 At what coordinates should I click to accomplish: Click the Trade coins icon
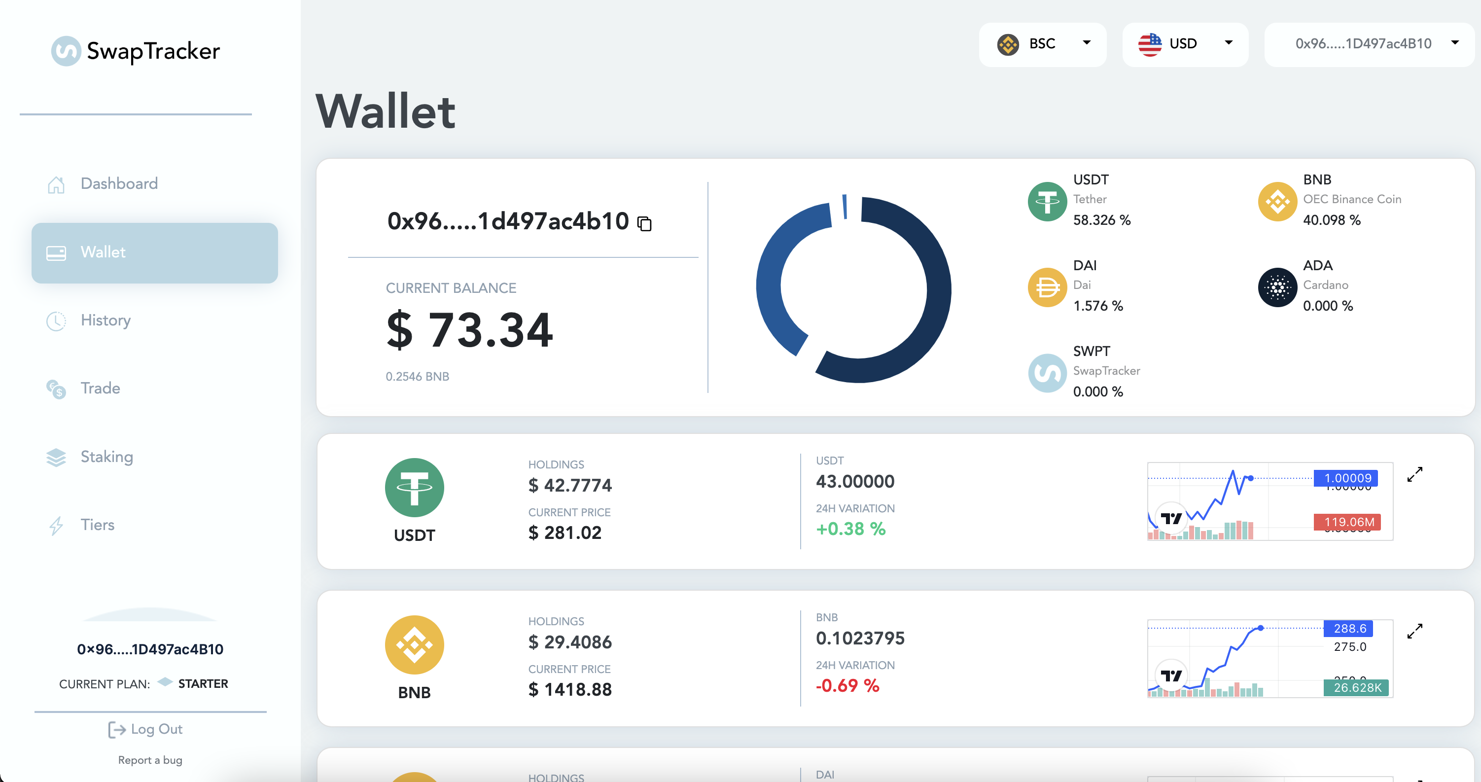(x=56, y=390)
